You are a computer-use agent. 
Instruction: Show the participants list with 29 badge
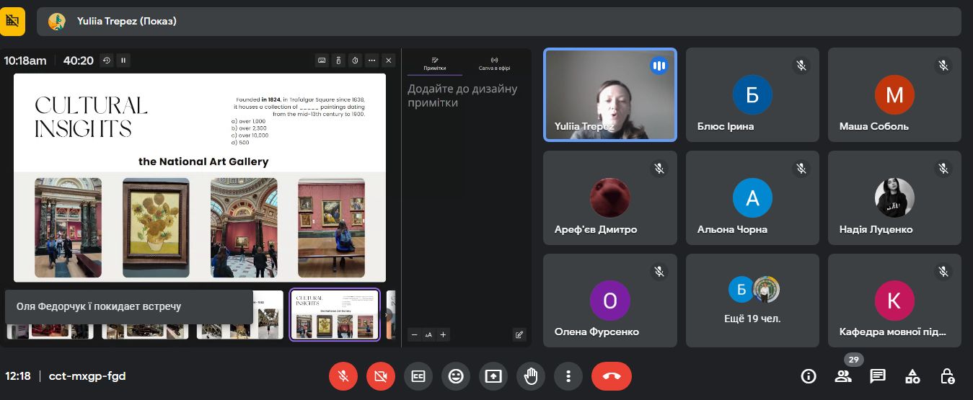point(843,375)
